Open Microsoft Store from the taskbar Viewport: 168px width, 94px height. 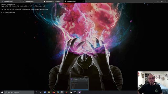(x=71, y=92)
